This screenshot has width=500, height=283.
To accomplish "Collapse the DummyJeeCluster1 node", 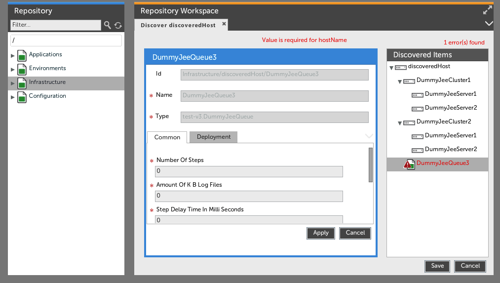I will [x=400, y=81].
